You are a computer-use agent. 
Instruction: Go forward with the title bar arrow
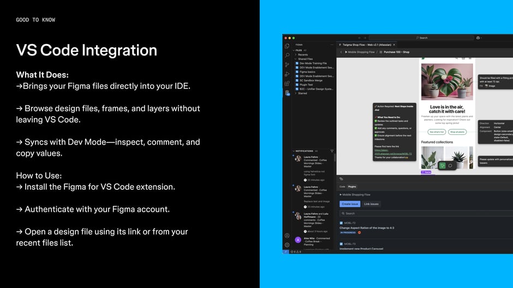(365, 38)
